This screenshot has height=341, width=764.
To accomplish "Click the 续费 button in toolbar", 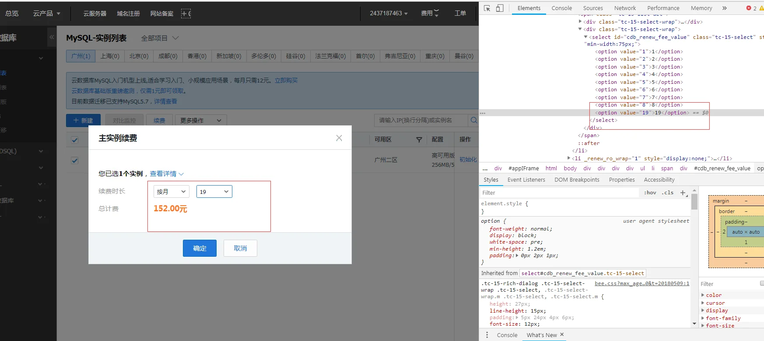I will click(x=159, y=121).
